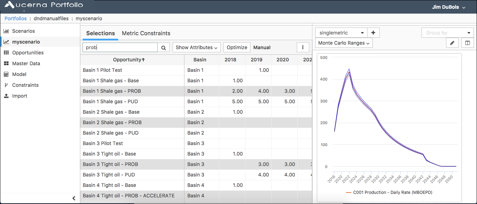Open the singlemetric dropdown
477x204 pixels.
click(x=341, y=33)
